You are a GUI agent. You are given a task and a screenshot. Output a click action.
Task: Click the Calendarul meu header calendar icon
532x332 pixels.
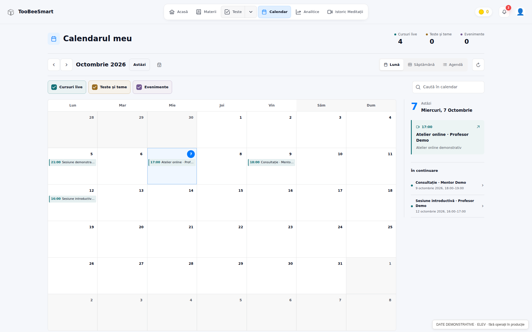pos(54,39)
